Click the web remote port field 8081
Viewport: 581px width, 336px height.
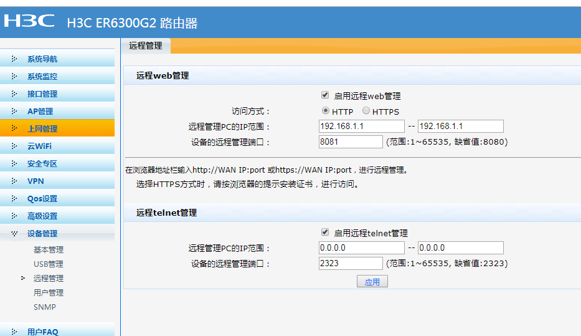tap(351, 142)
